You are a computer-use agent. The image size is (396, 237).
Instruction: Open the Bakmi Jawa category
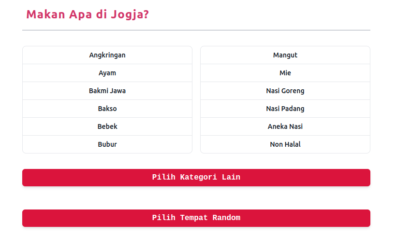point(107,91)
